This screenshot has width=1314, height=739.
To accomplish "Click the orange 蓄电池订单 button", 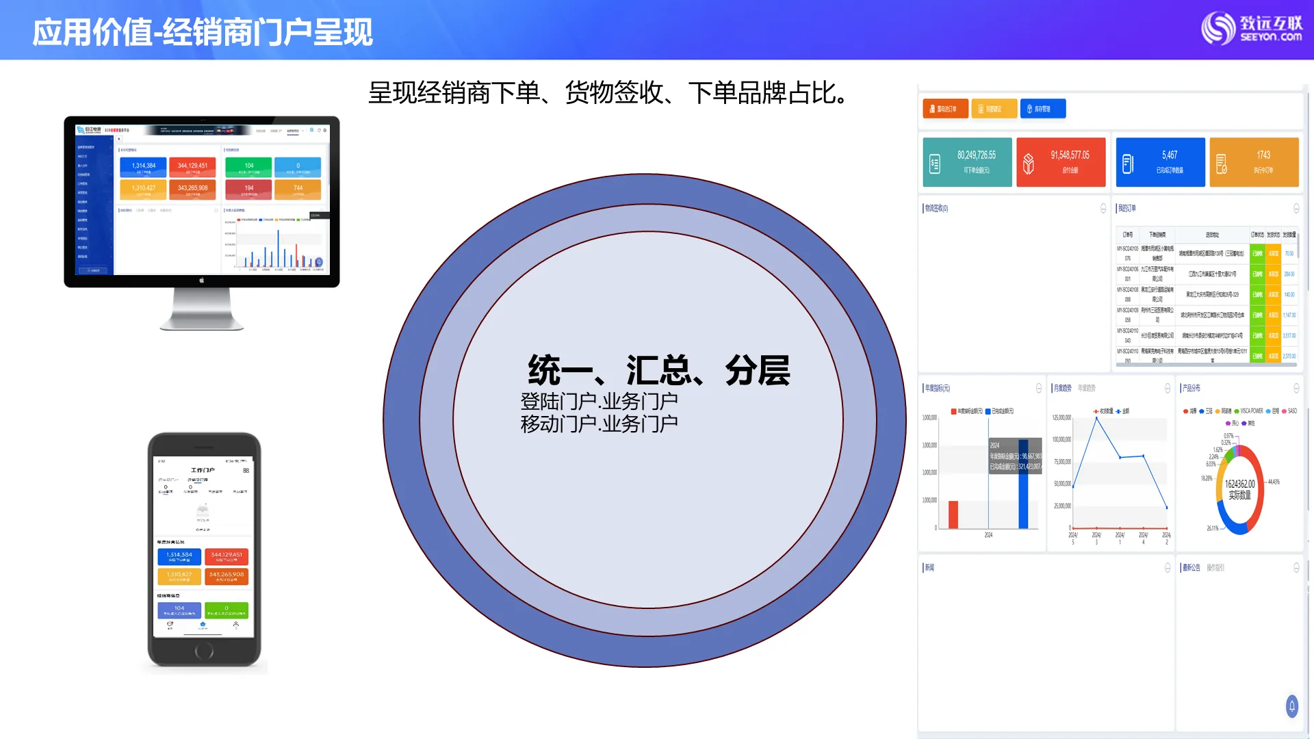I will pyautogui.click(x=945, y=109).
